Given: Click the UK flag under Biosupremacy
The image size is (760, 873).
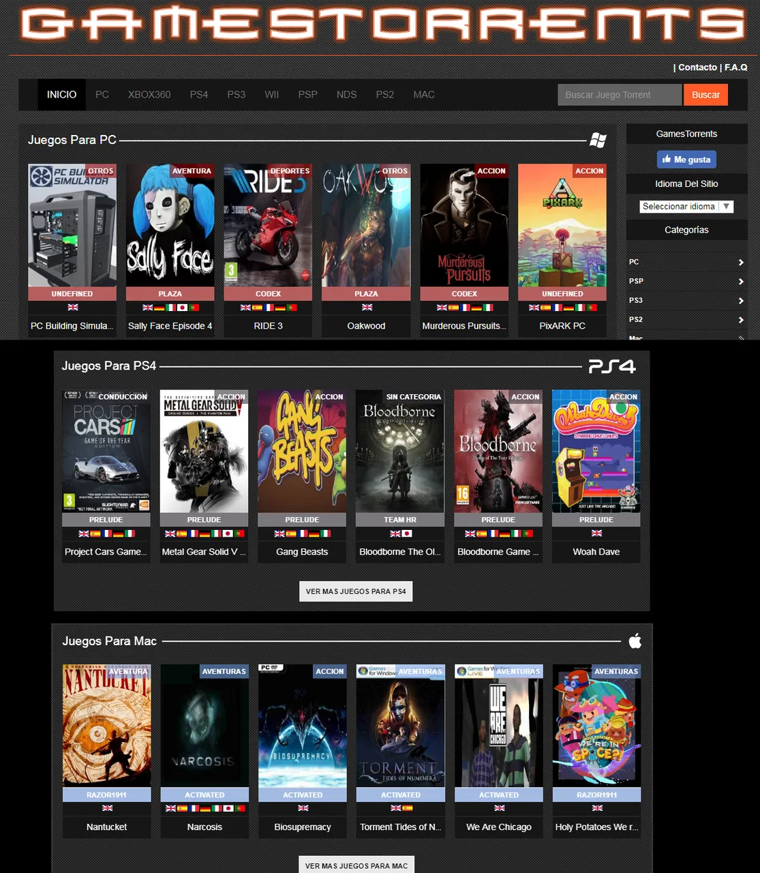Looking at the screenshot, I should click(x=303, y=808).
